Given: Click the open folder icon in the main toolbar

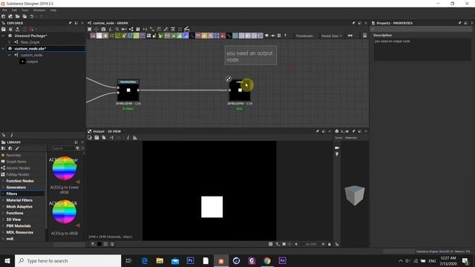Looking at the screenshot, I should pos(18,16).
